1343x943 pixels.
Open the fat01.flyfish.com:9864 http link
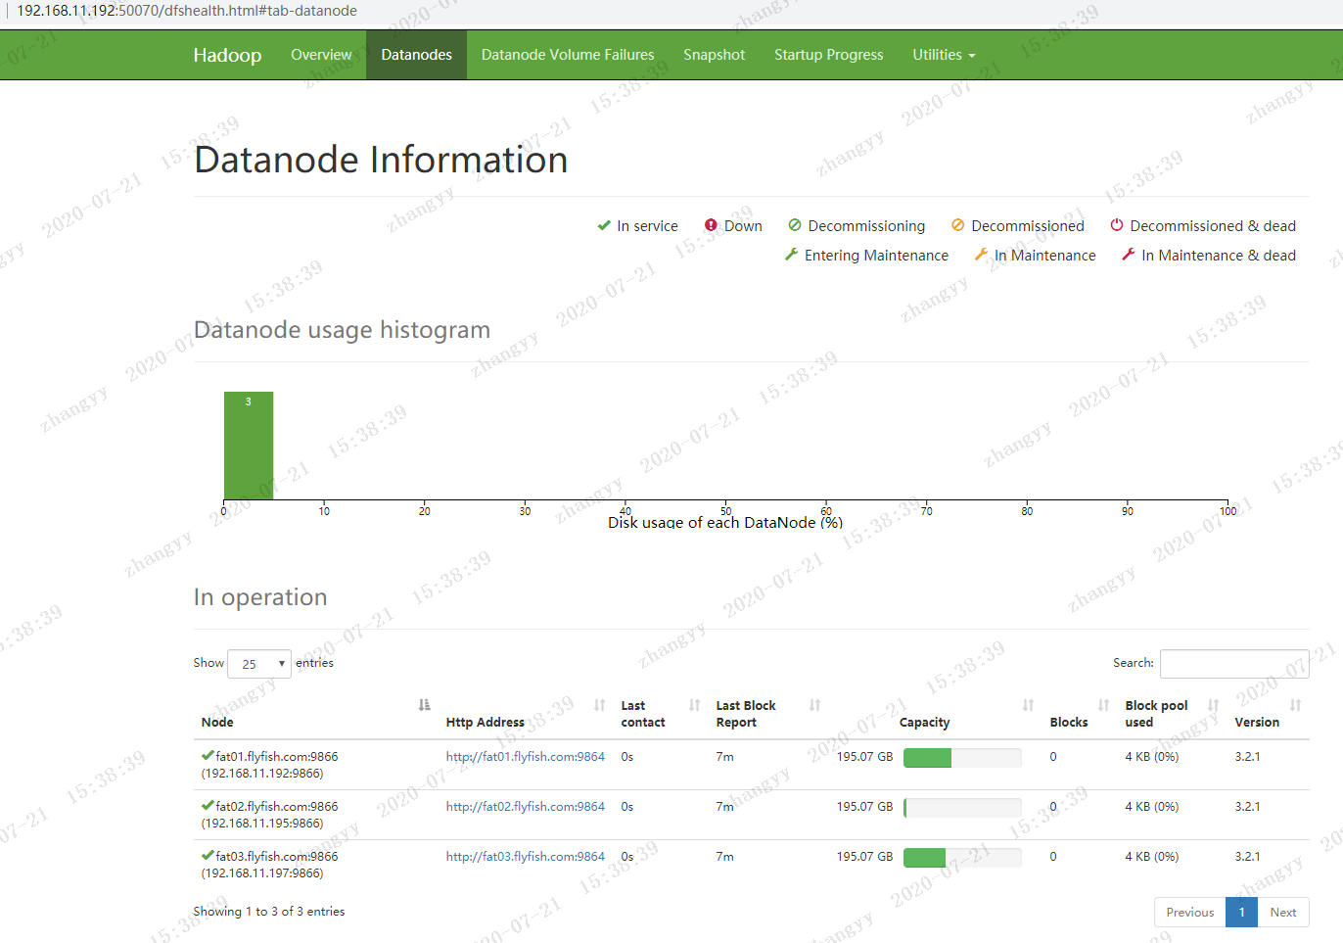coord(525,756)
